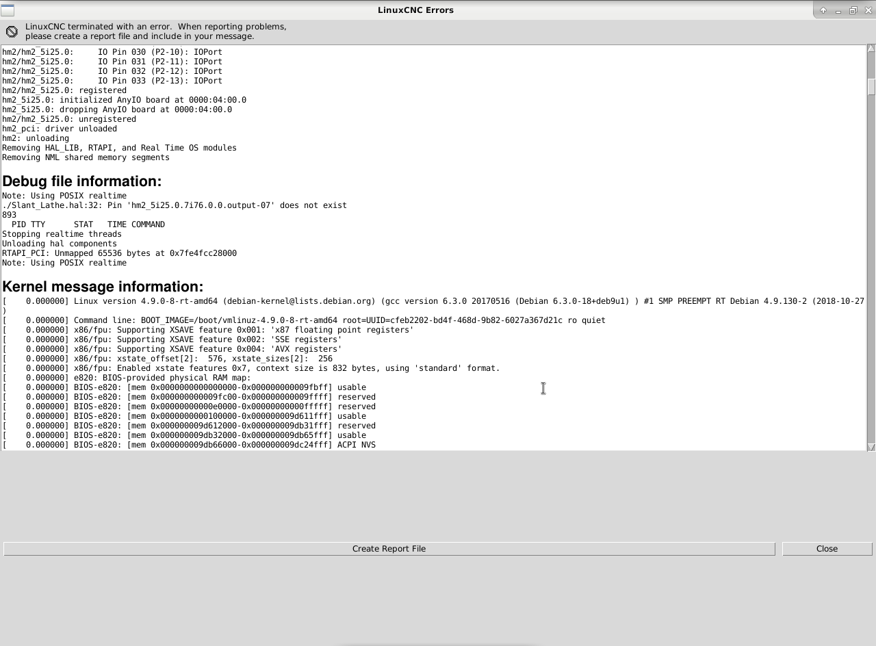Click the 'x87 floating point registers' line
Screen dimensions: 876x646
point(208,330)
